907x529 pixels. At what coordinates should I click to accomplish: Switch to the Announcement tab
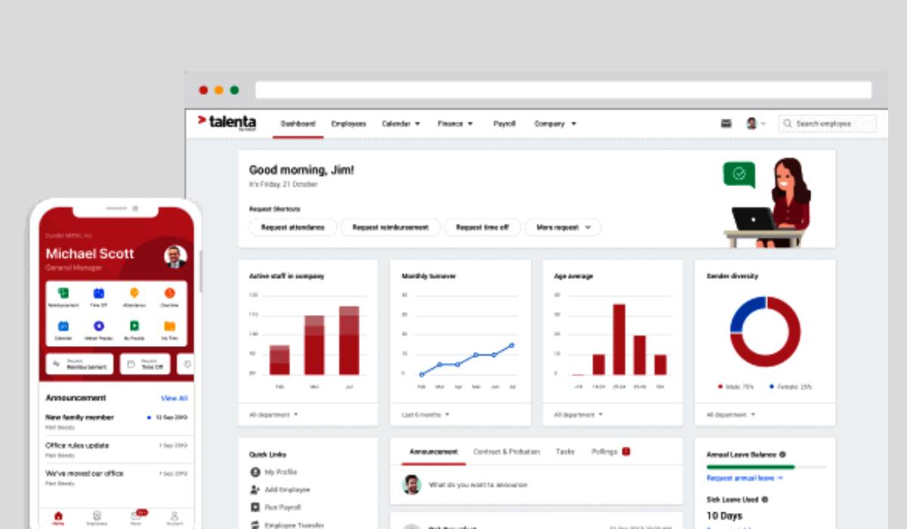433,451
